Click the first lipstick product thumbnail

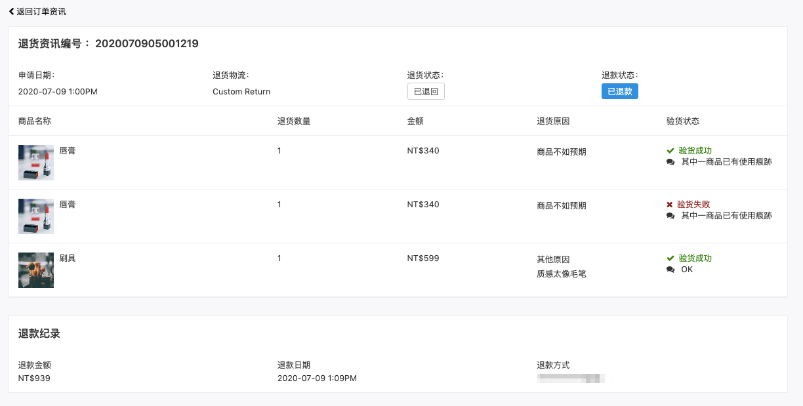pos(36,163)
